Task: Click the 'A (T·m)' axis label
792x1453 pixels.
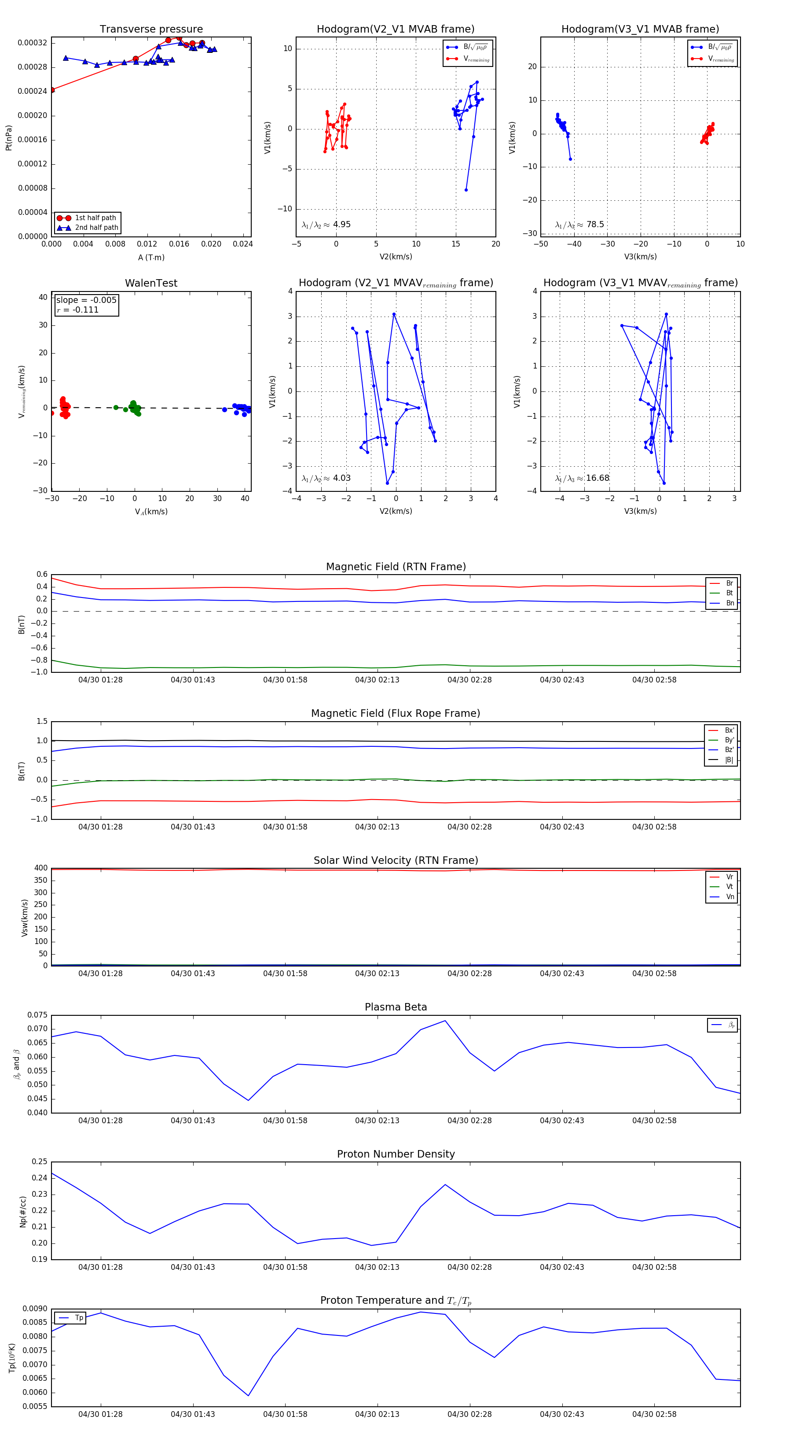Action: click(x=151, y=257)
